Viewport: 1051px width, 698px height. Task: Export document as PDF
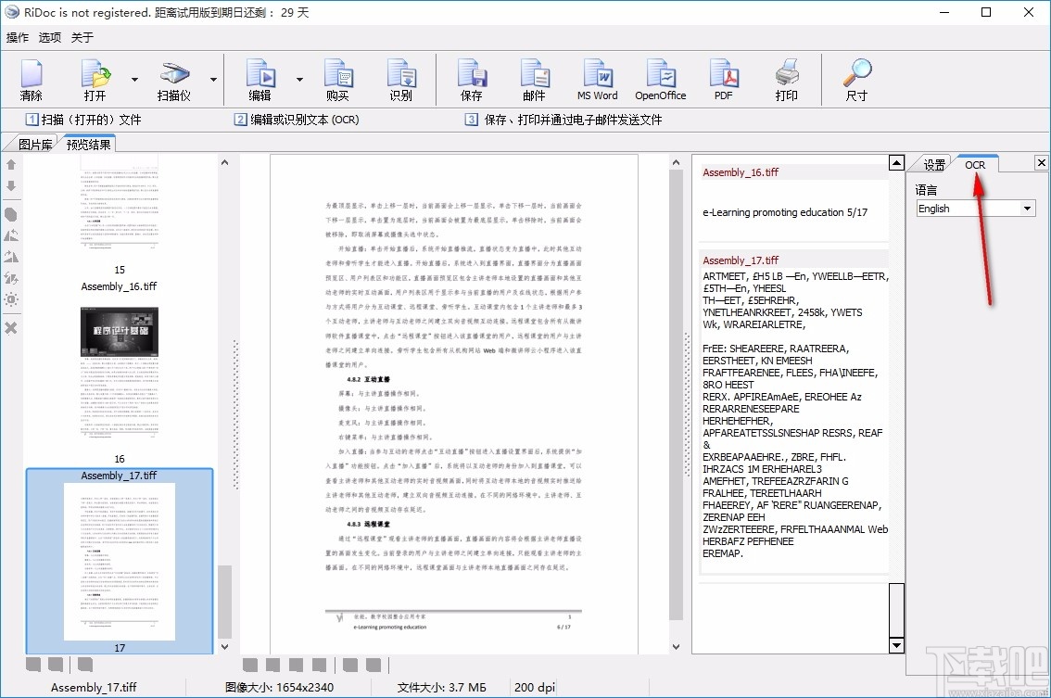pos(723,80)
